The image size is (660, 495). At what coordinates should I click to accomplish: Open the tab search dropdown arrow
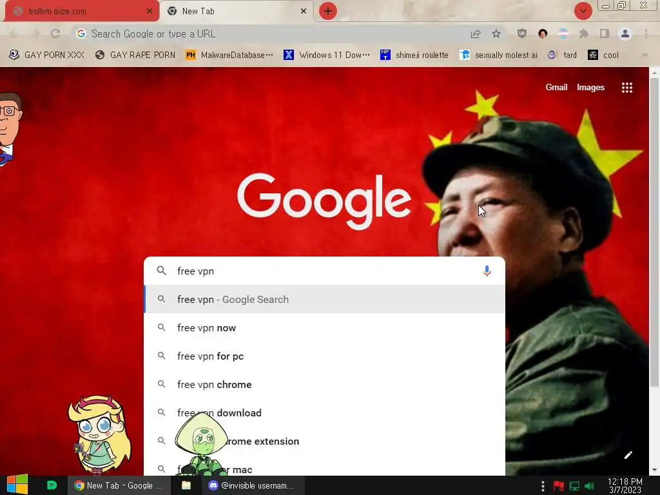[583, 11]
